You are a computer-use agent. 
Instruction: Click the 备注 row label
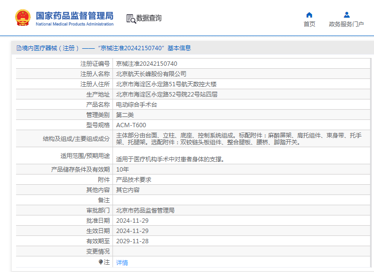tap(104, 200)
